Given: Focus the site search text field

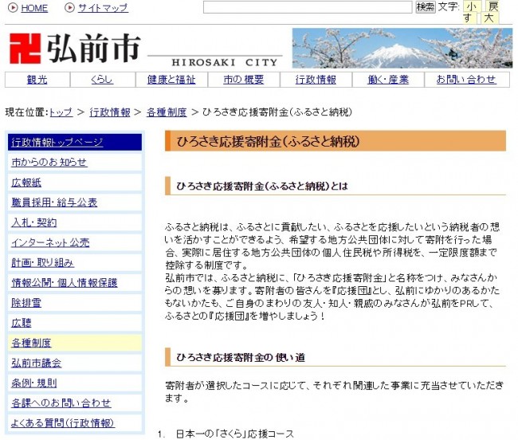Looking at the screenshot, I should (x=308, y=7).
